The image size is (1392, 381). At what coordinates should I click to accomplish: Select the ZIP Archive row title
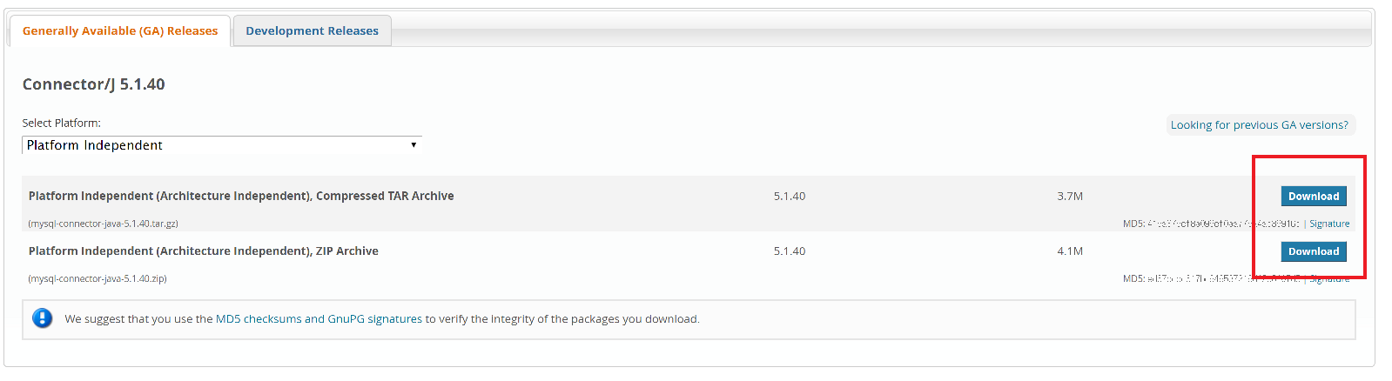pyautogui.click(x=203, y=251)
